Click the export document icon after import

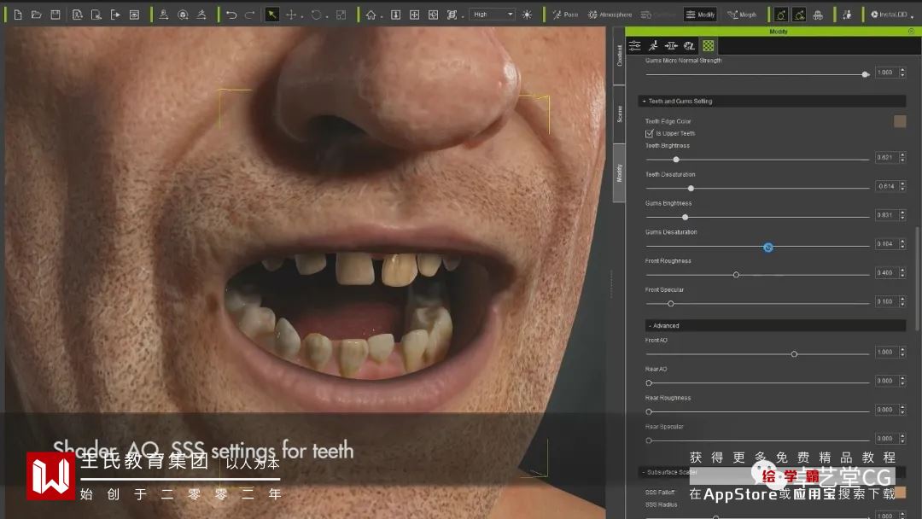96,15
